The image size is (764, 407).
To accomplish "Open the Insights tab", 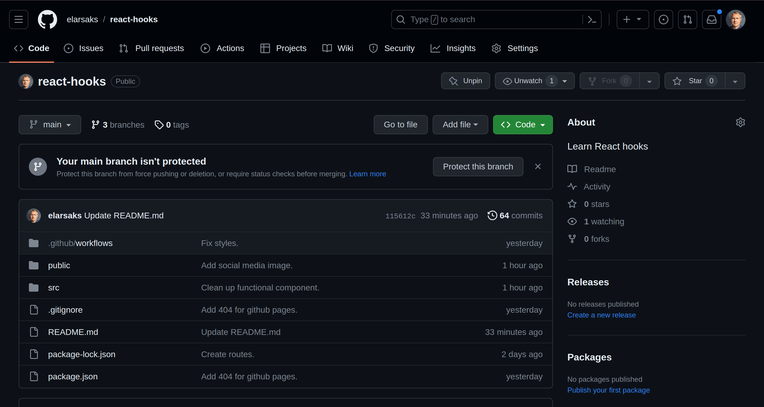I will pyautogui.click(x=453, y=48).
